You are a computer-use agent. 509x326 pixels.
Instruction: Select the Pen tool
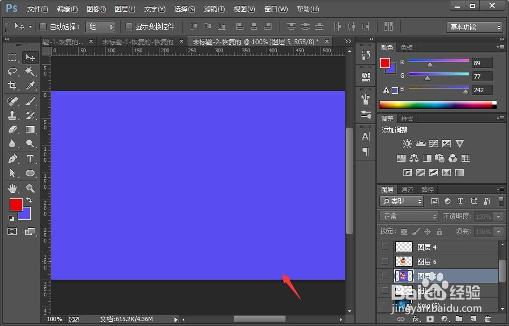(12, 159)
